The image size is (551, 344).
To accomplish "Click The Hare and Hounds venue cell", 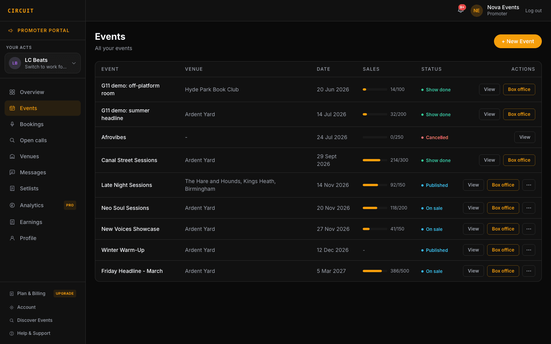I will click(230, 185).
